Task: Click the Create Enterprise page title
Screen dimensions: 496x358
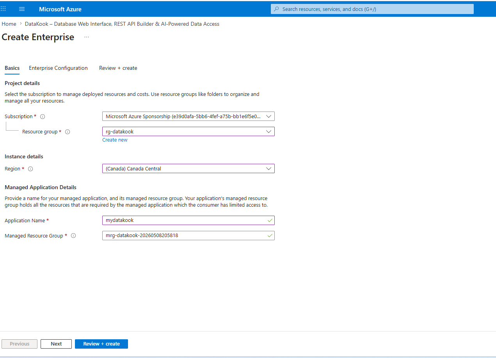Action: 38,37
